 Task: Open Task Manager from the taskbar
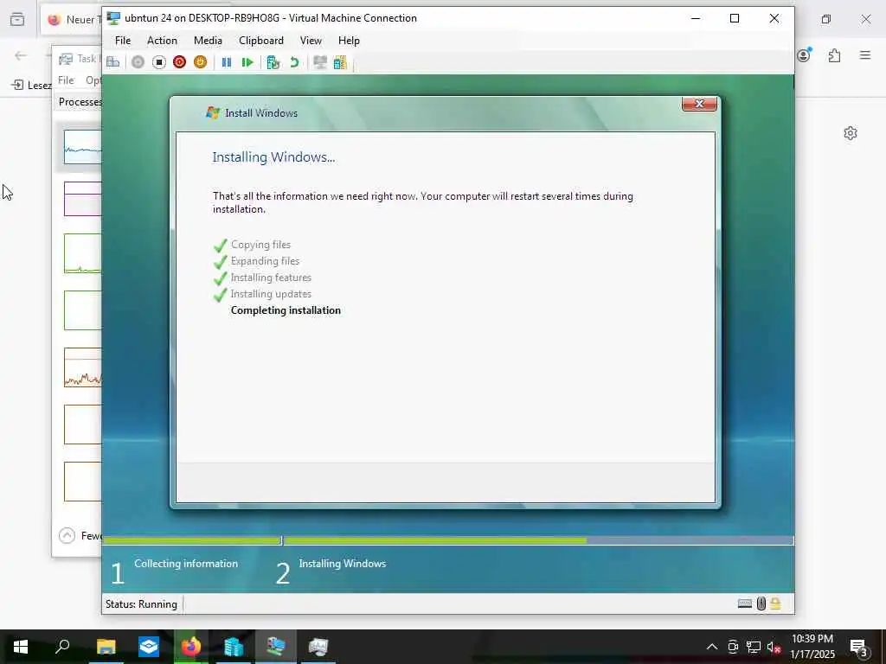[318, 647]
